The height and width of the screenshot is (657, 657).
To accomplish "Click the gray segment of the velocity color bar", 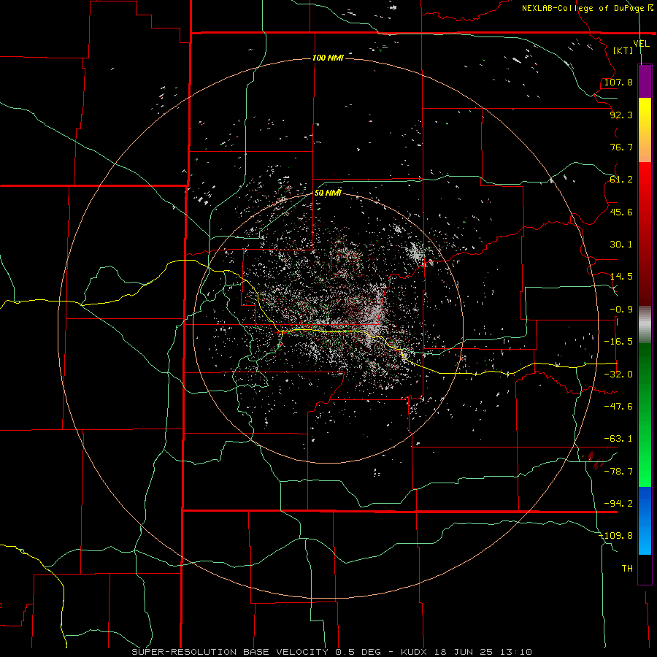I will pyautogui.click(x=645, y=325).
